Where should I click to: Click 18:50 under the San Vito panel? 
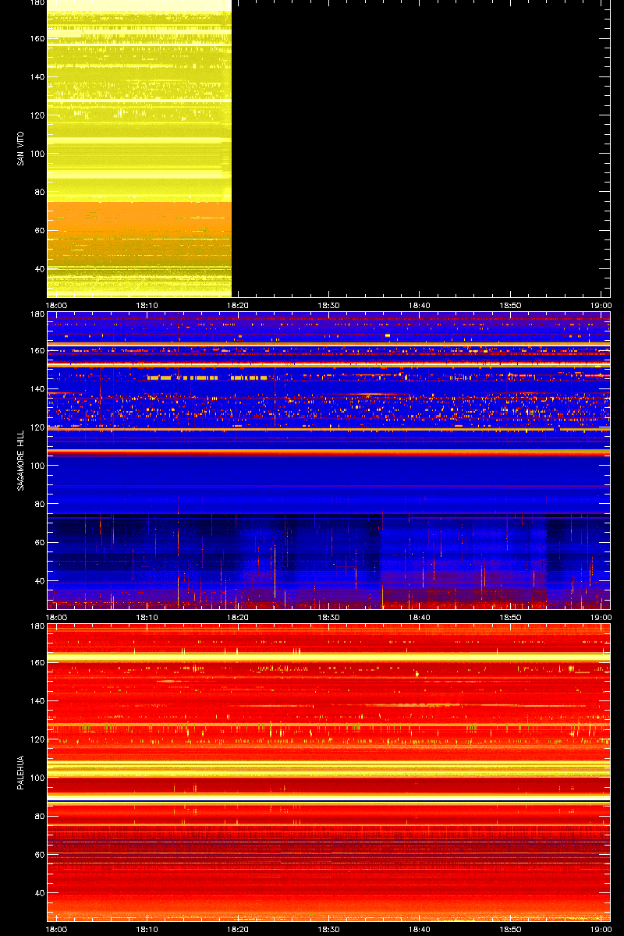click(x=509, y=305)
